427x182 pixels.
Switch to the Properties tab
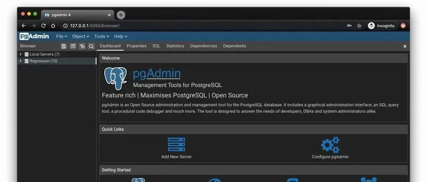point(136,46)
